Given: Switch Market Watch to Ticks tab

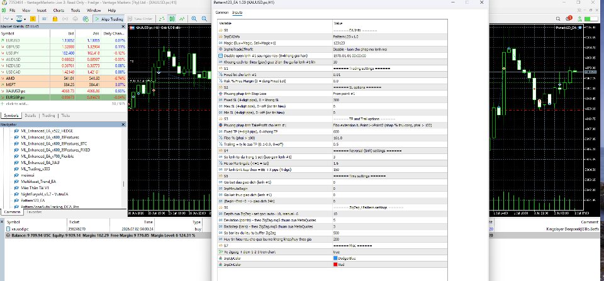Looking at the screenshot, I should click(x=65, y=116).
